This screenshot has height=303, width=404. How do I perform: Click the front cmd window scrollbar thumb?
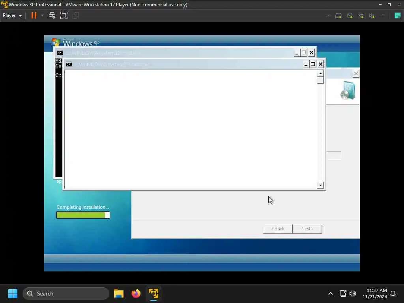click(320, 80)
